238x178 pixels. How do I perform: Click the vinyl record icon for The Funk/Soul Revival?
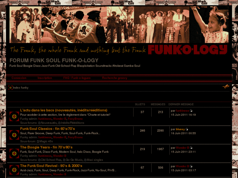(x=14, y=170)
